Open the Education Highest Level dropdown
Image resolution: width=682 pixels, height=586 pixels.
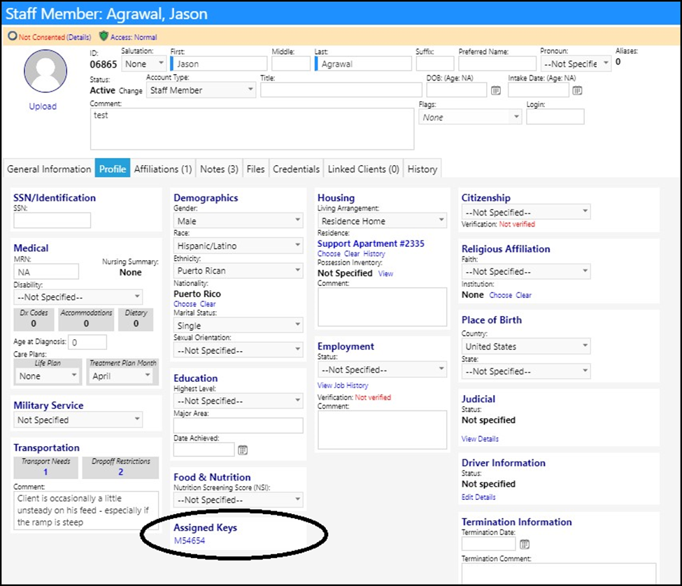238,401
